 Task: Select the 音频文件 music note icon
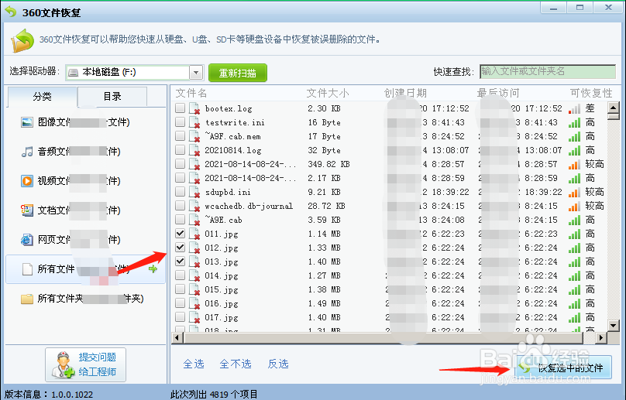pos(27,152)
